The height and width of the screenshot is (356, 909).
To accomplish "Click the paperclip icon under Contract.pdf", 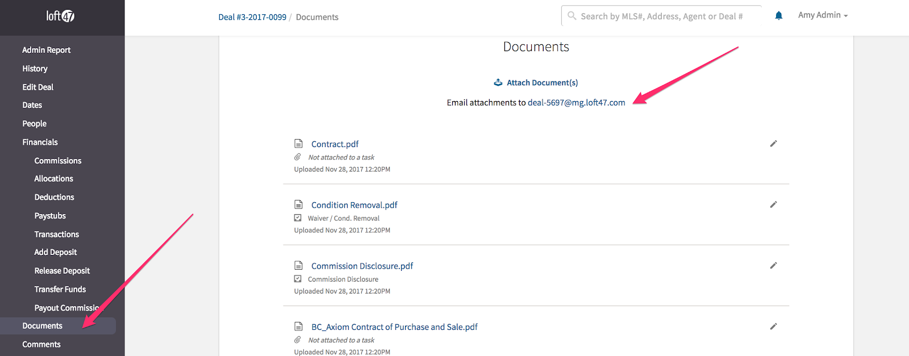I will pos(298,157).
